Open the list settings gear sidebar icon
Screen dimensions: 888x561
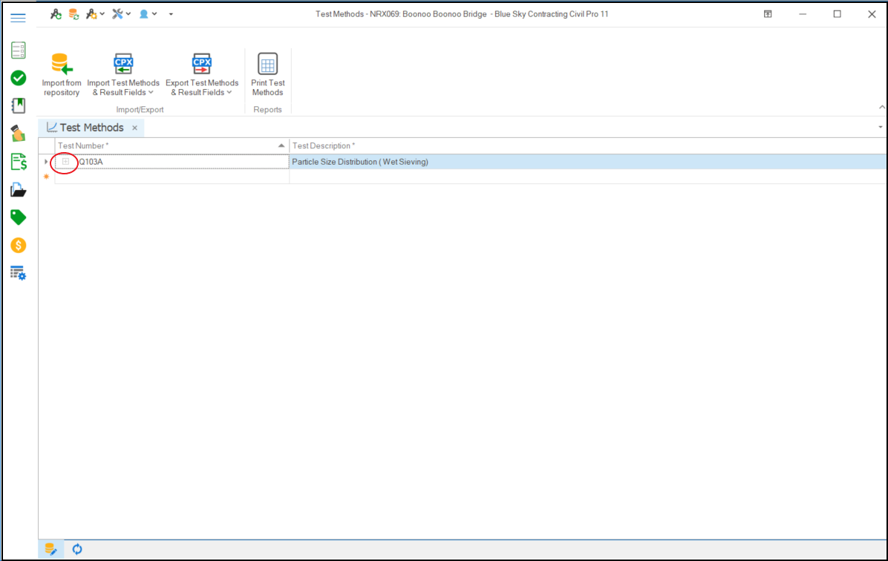(19, 273)
